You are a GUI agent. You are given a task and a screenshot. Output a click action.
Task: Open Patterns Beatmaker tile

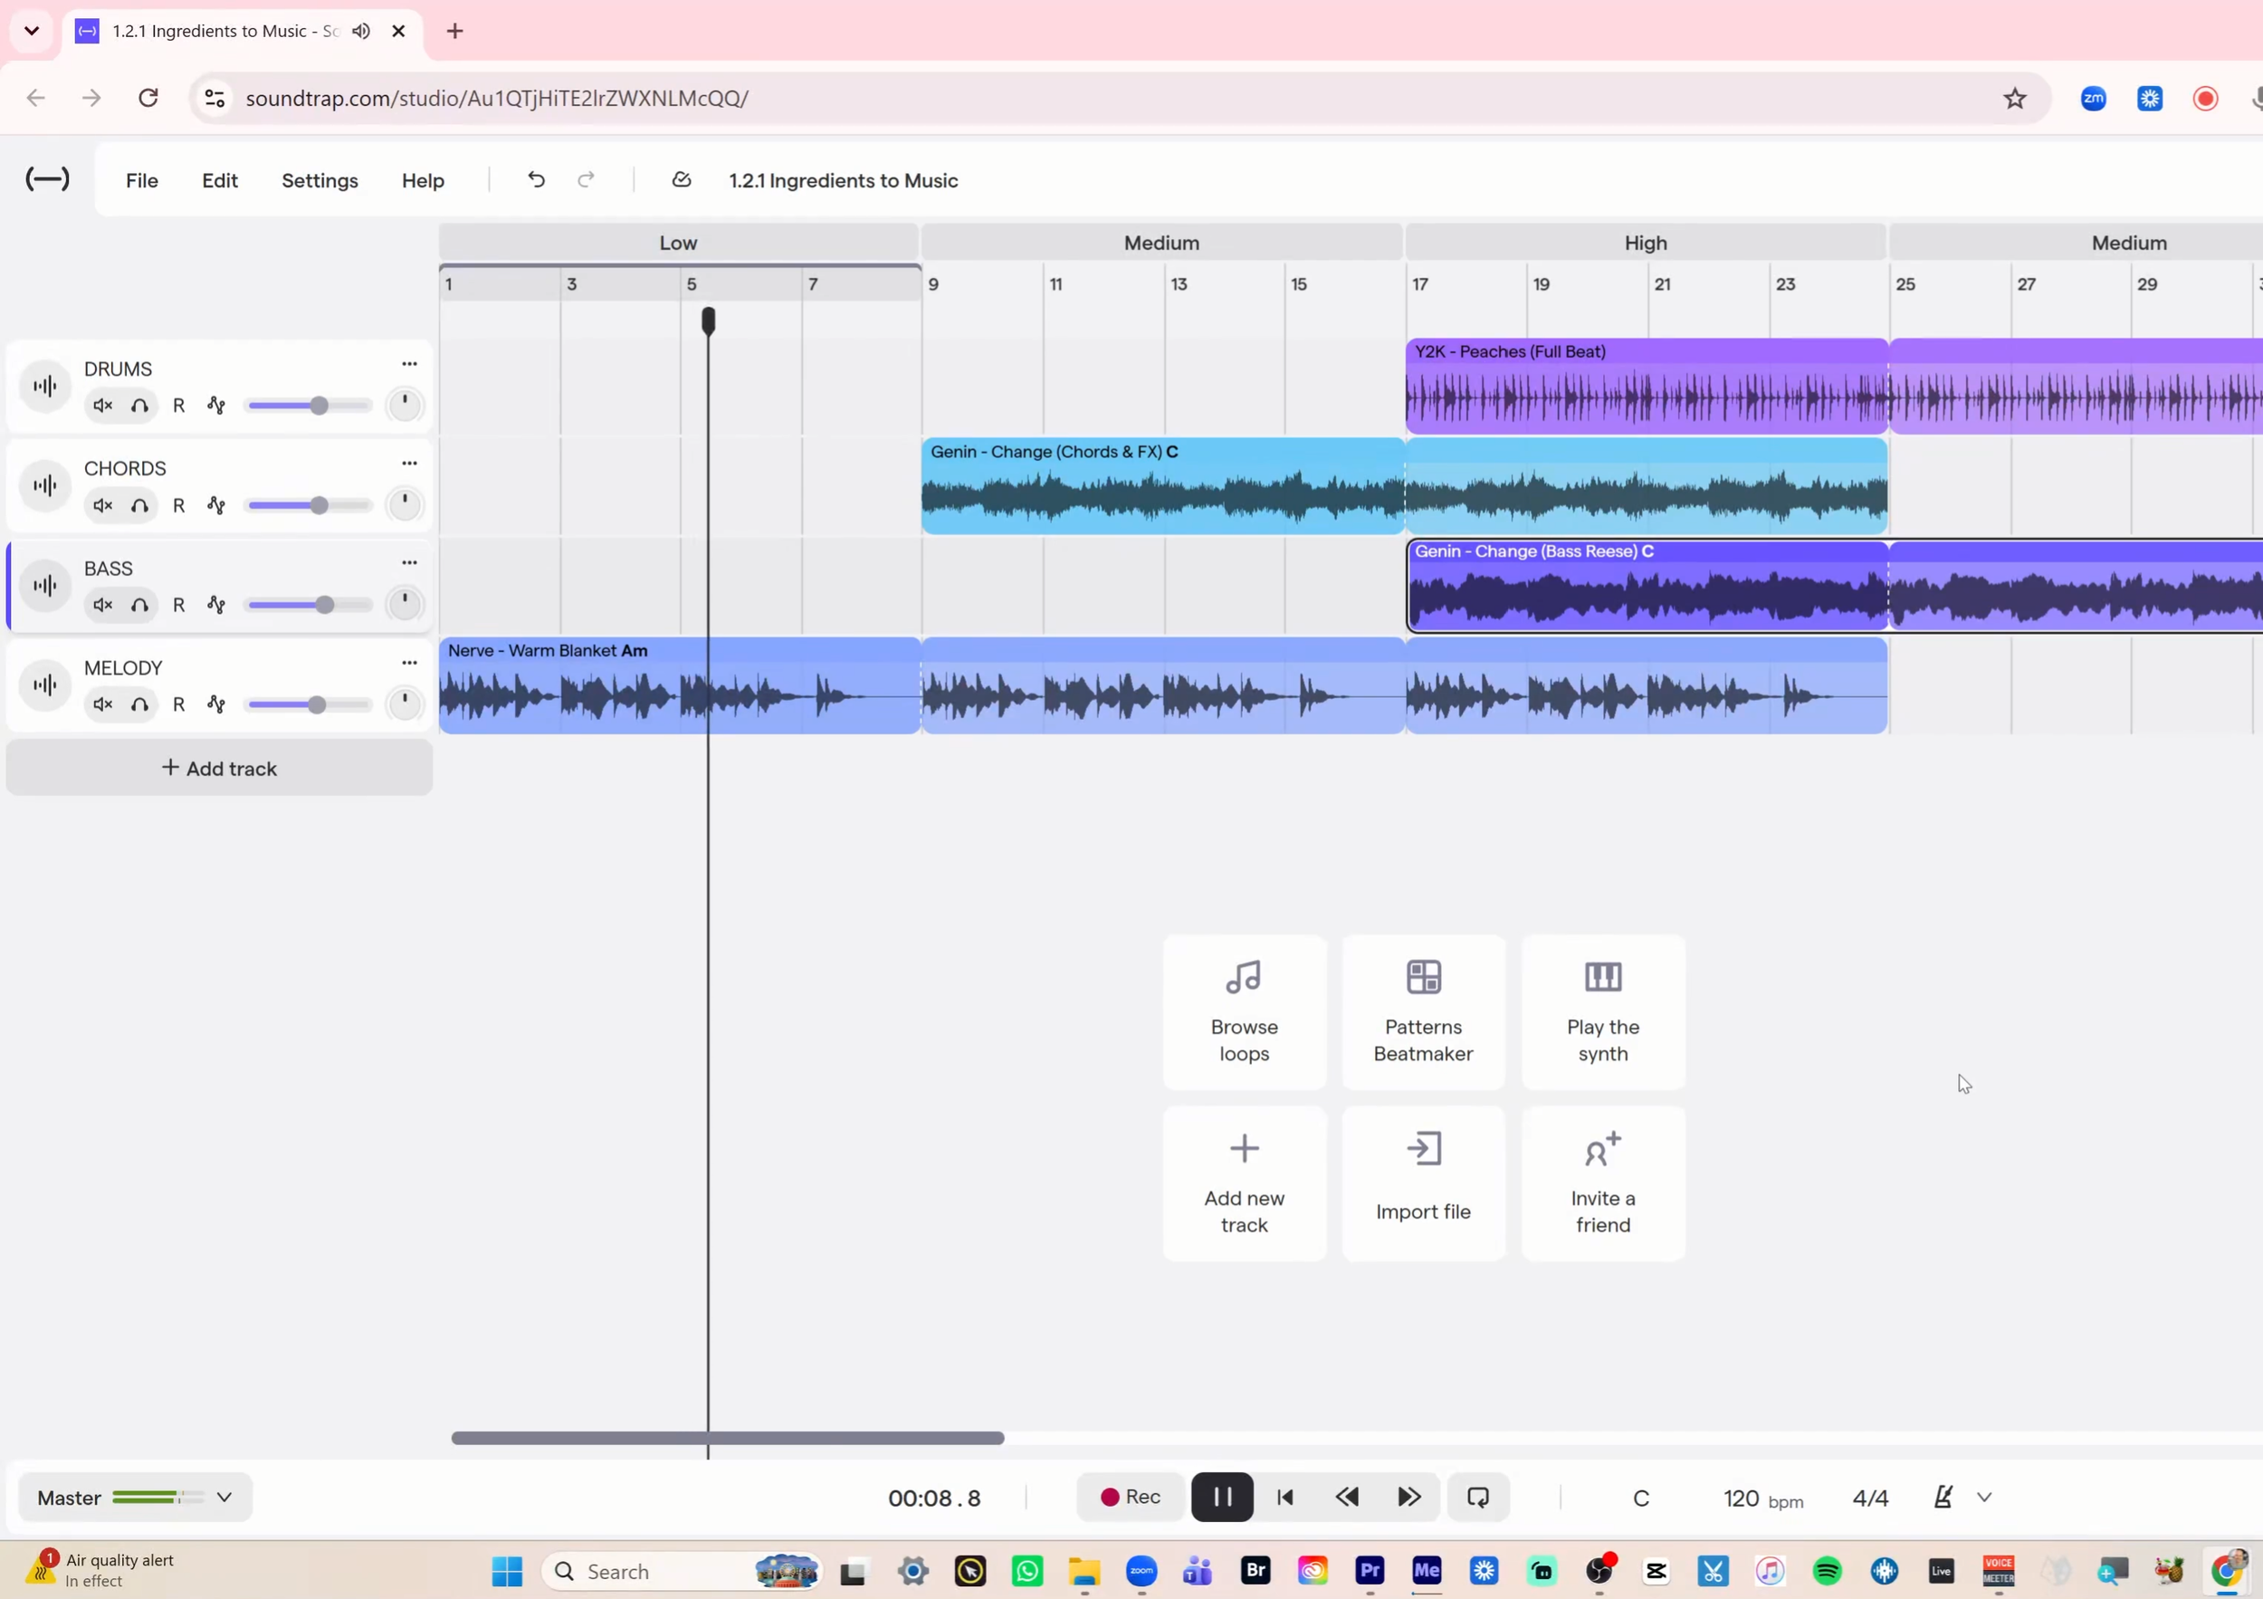coord(1423,1012)
